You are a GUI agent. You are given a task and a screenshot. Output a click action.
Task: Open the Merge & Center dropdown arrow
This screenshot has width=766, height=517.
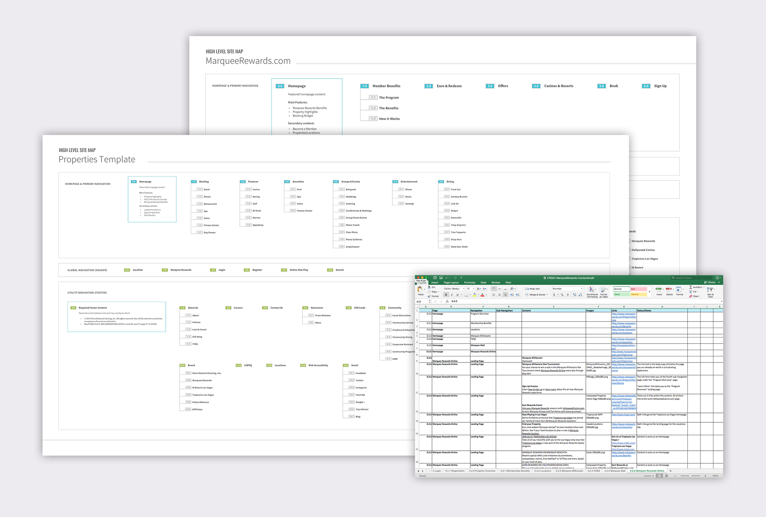click(548, 295)
